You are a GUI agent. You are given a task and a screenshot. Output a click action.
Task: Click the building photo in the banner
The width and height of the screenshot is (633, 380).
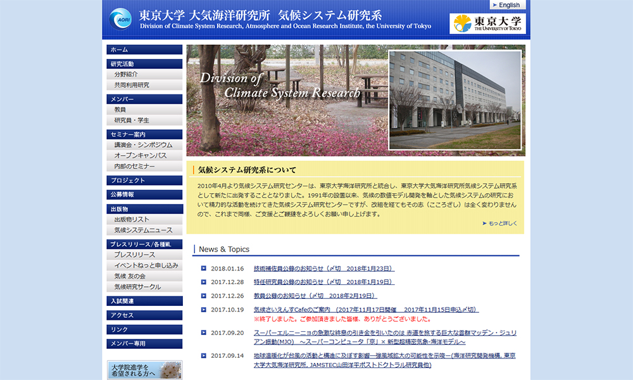coord(455,99)
